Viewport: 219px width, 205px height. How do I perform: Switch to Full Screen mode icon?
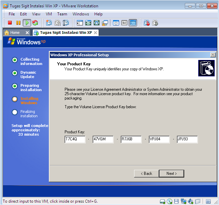coord(88,23)
